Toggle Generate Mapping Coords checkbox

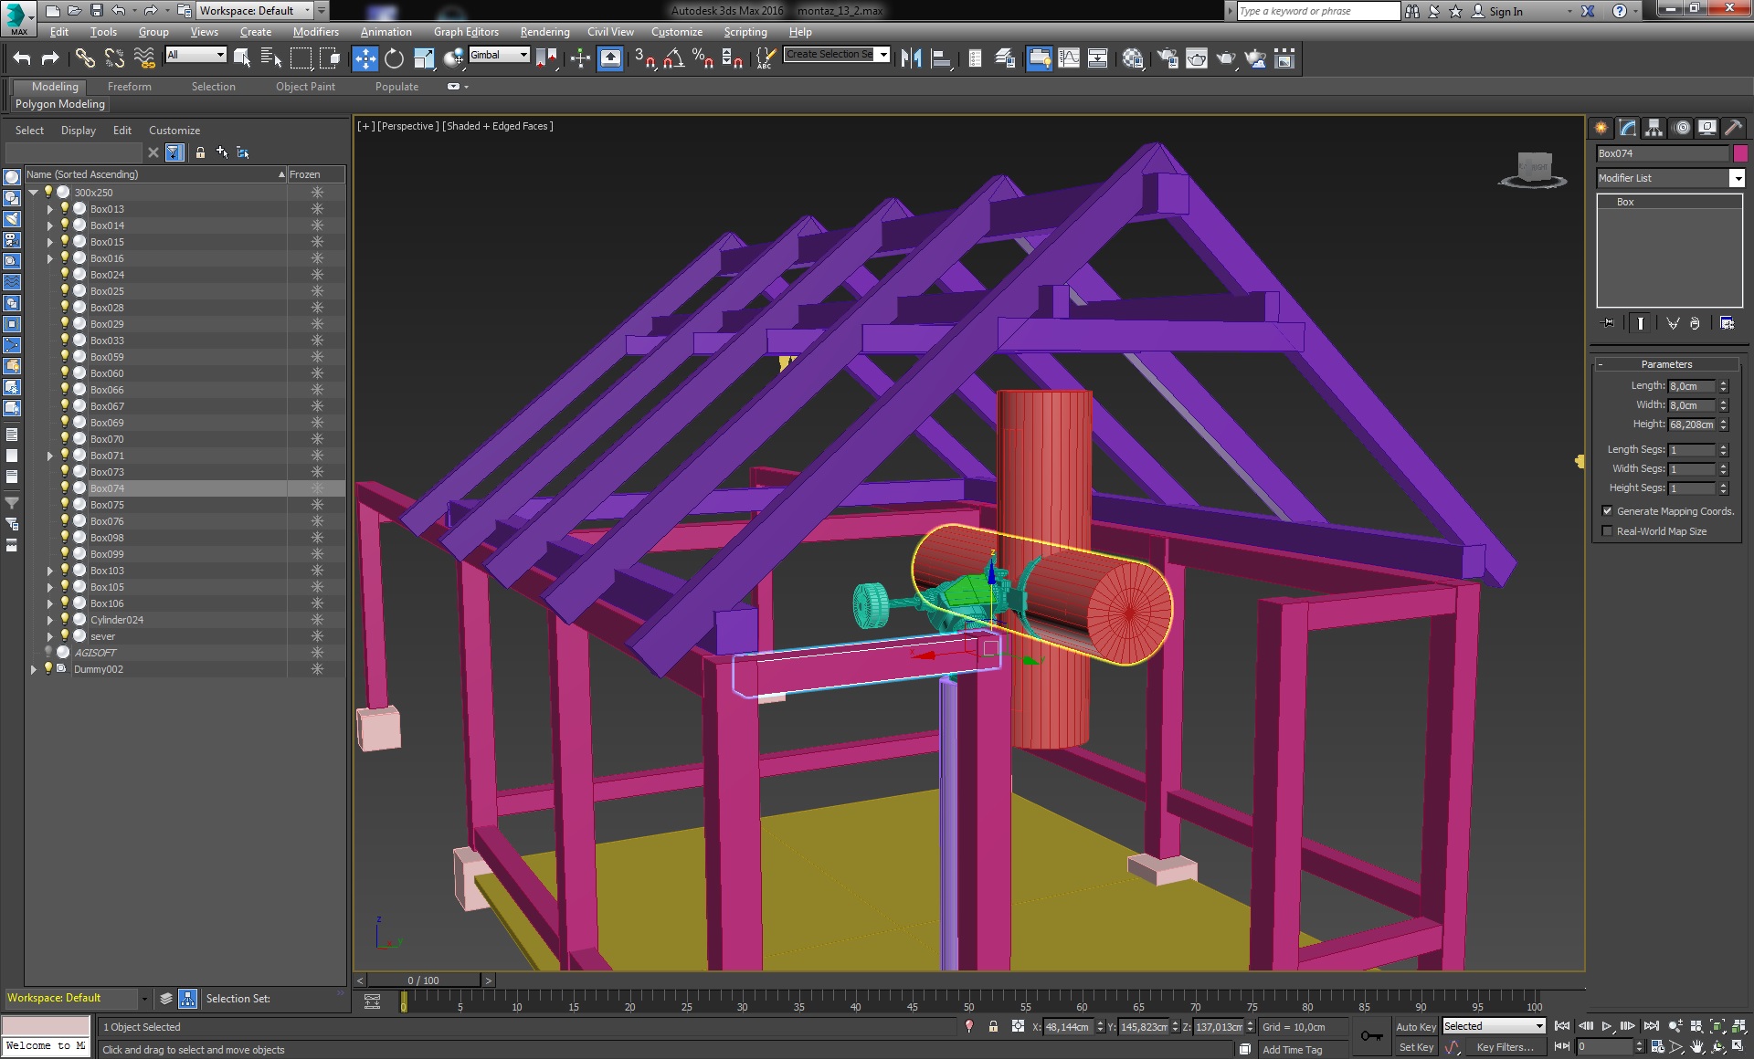[x=1607, y=511]
